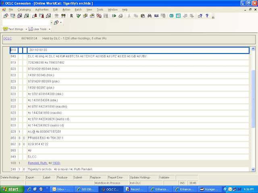The width and height of the screenshot is (258, 193).
Task: Click the 010 field with 2011018103
Action: point(138,50)
